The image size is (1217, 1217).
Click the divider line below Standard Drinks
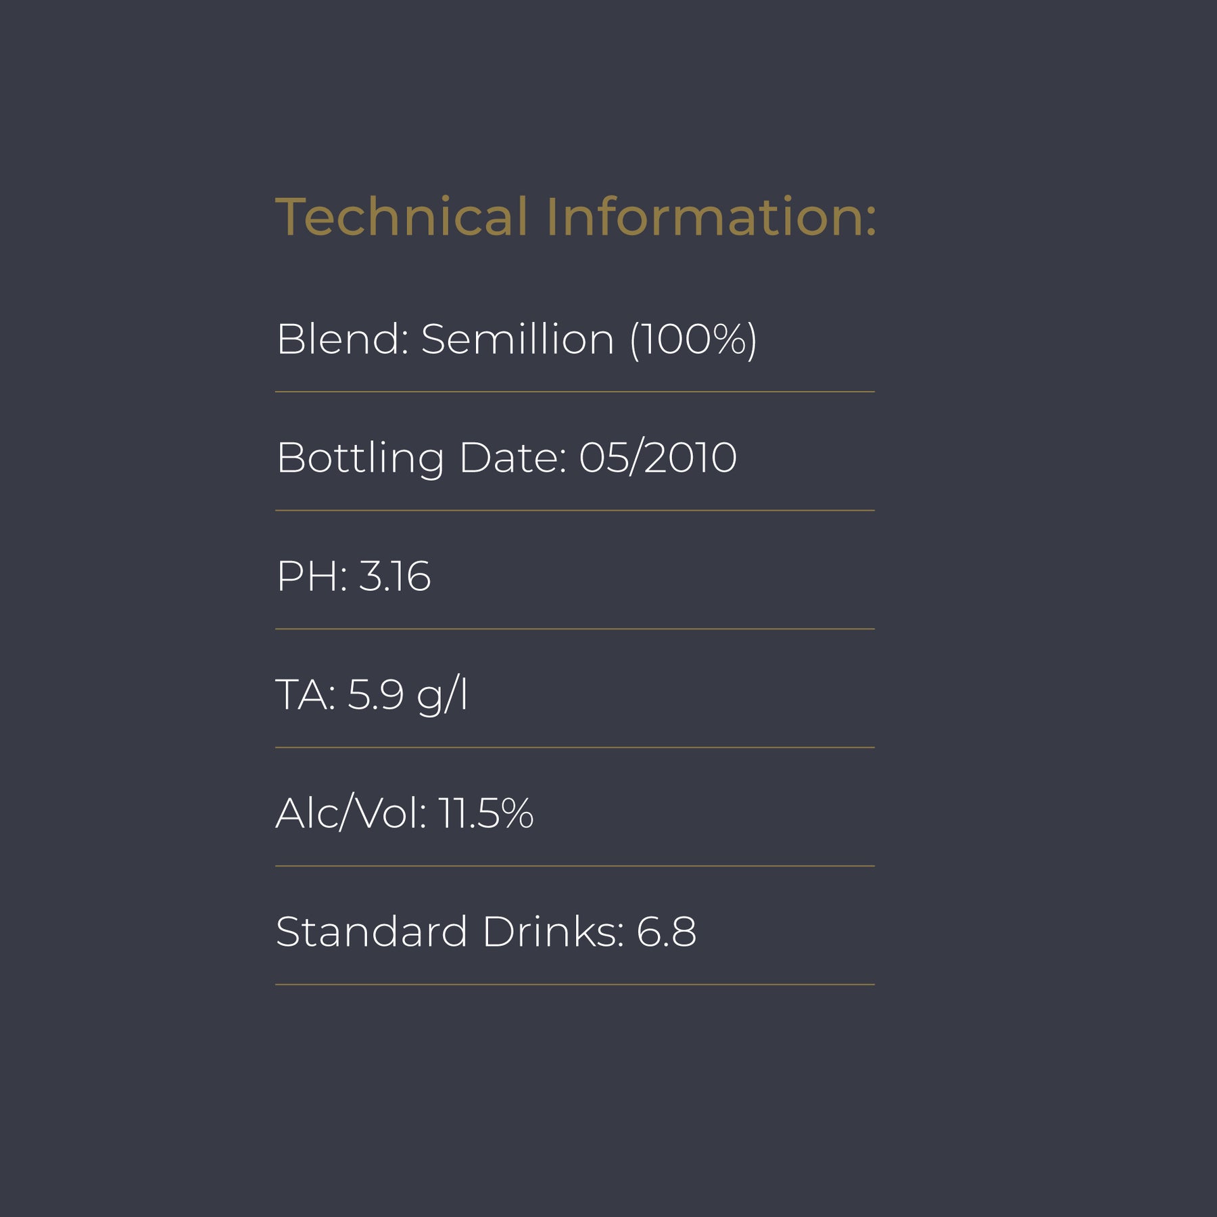pos(575,984)
